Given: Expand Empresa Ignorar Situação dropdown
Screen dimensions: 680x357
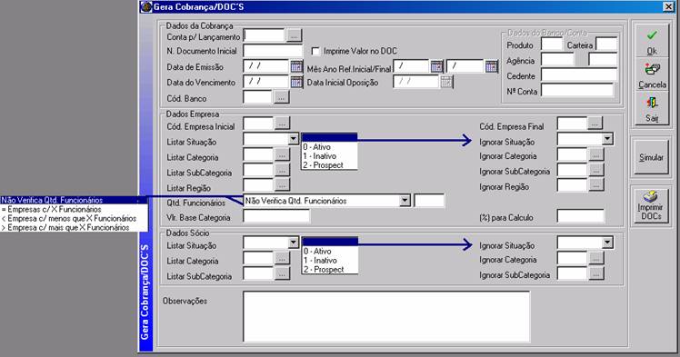Looking at the screenshot, I should click(x=607, y=139).
